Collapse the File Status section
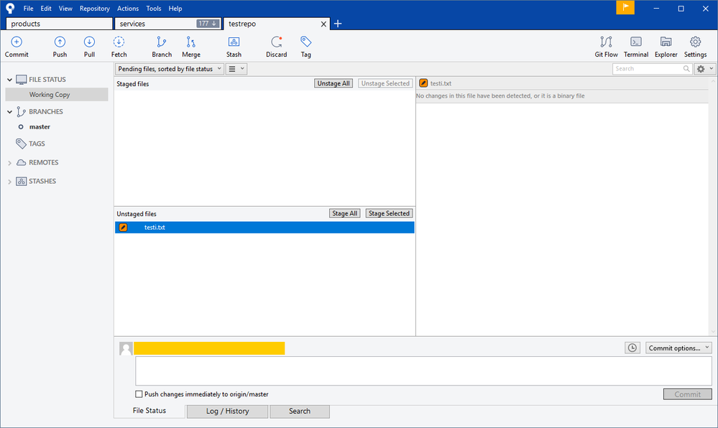 pyautogui.click(x=9, y=80)
